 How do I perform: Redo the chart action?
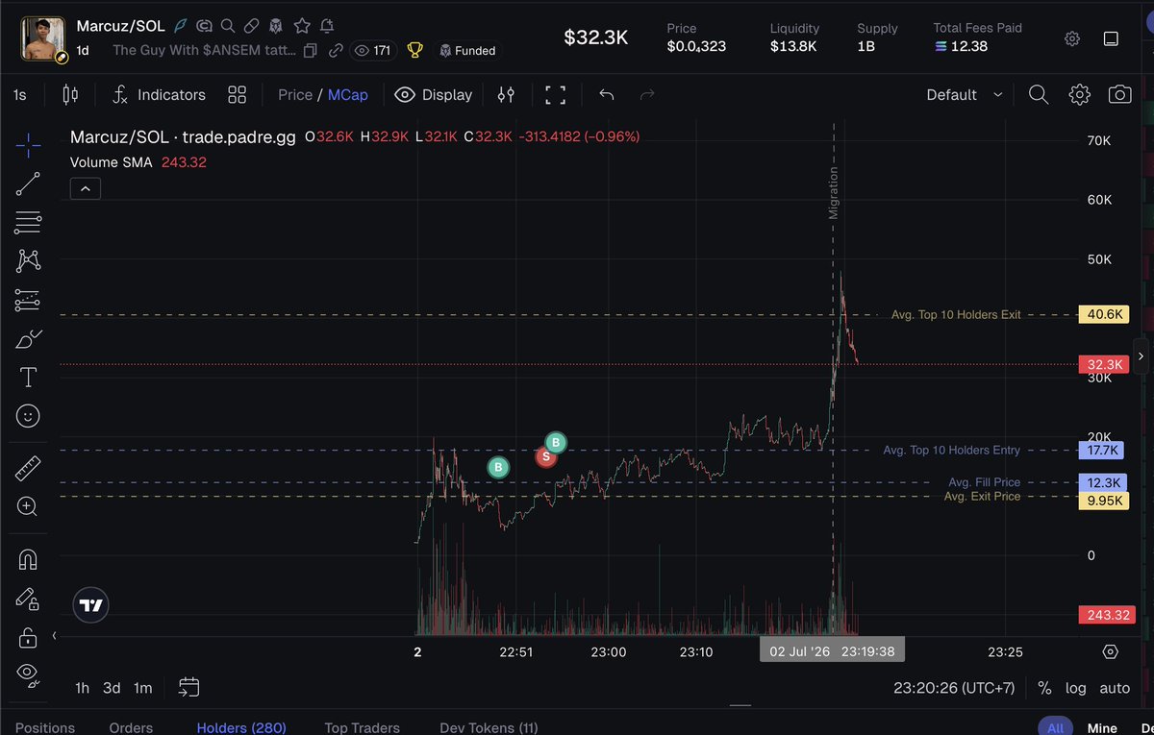(647, 94)
